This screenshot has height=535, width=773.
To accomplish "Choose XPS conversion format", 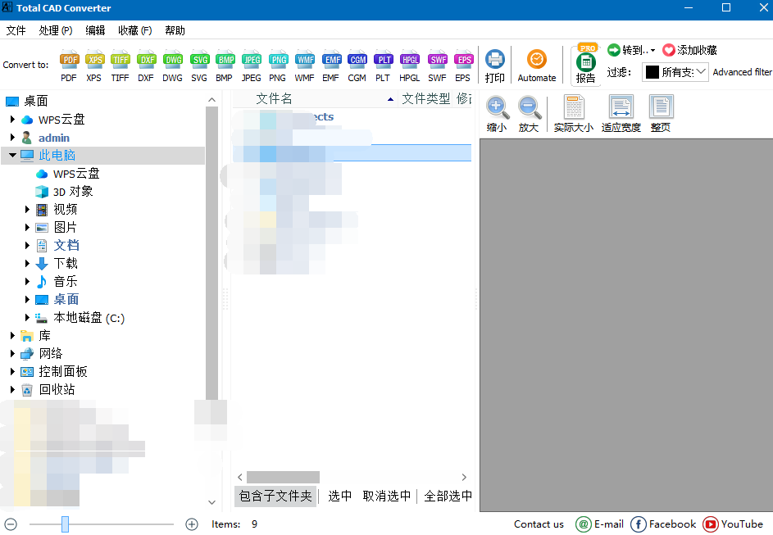I will click(94, 66).
